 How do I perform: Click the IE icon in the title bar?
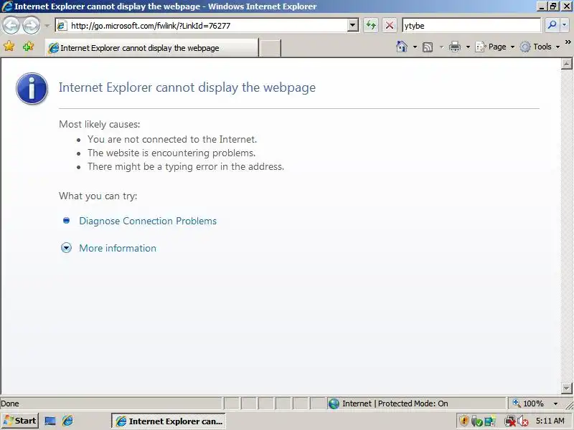click(x=6, y=6)
